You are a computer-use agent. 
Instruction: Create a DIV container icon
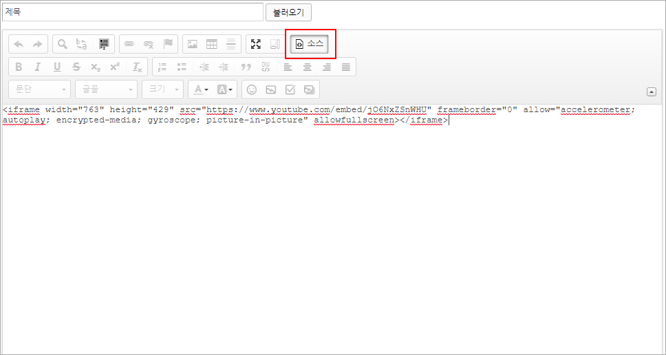point(266,67)
